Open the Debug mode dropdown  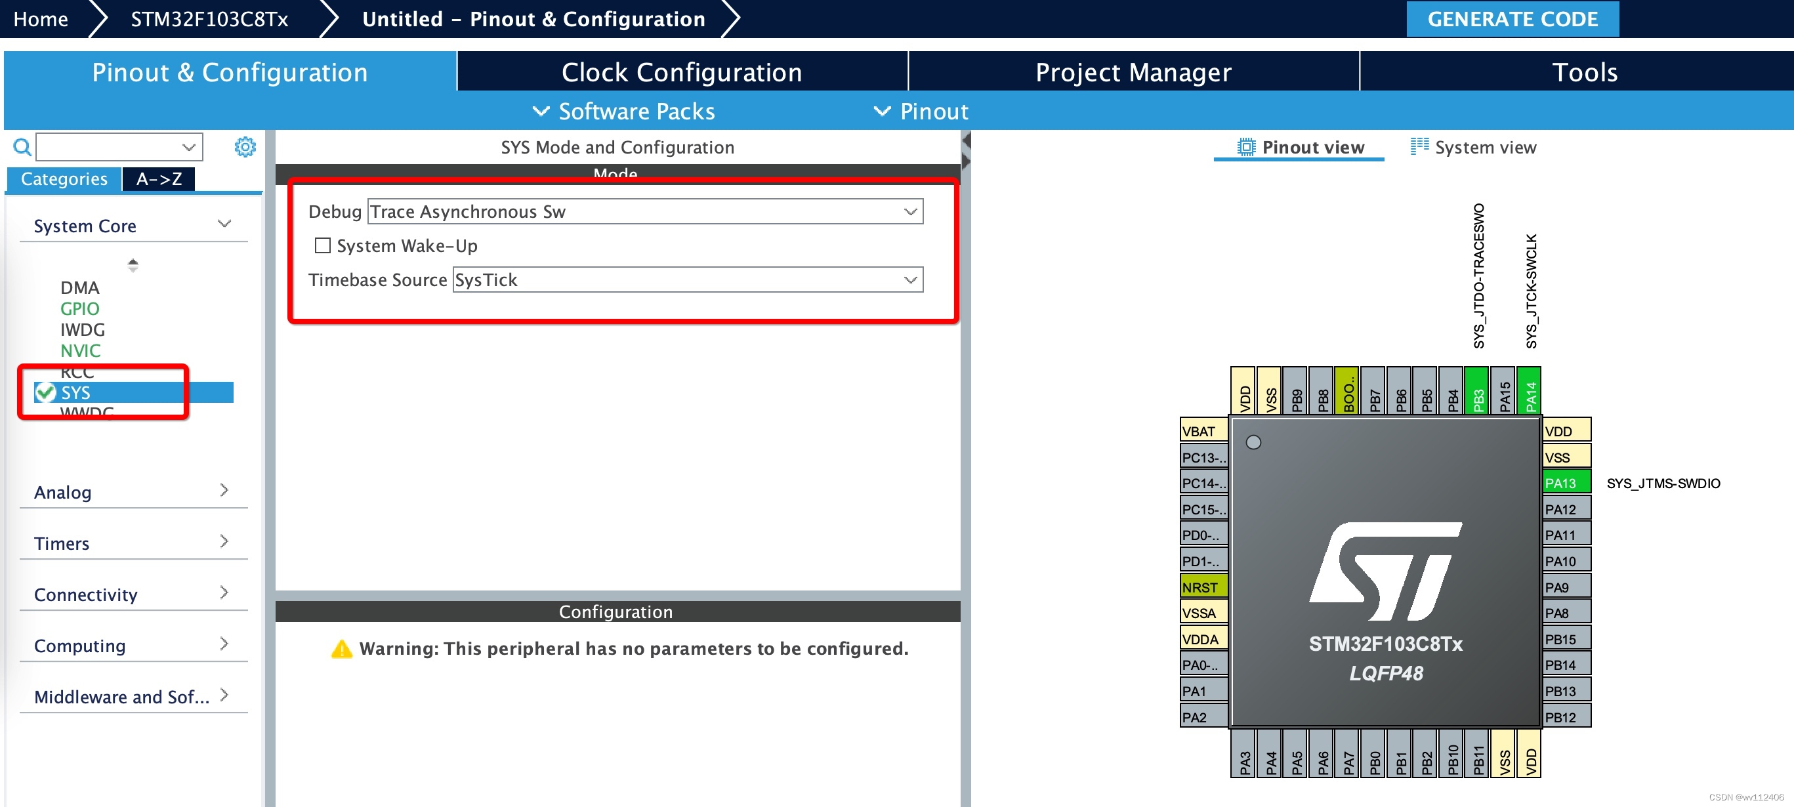coord(645,212)
